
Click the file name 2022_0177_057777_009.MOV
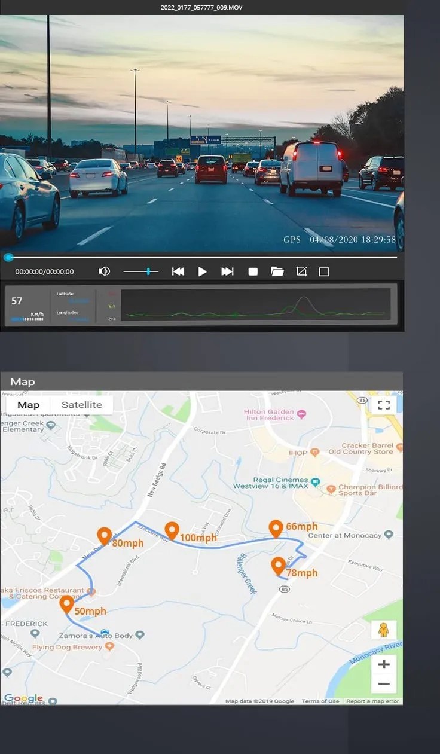coord(201,7)
